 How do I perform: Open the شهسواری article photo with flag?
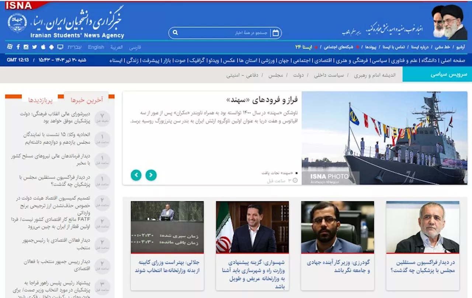tap(252, 227)
